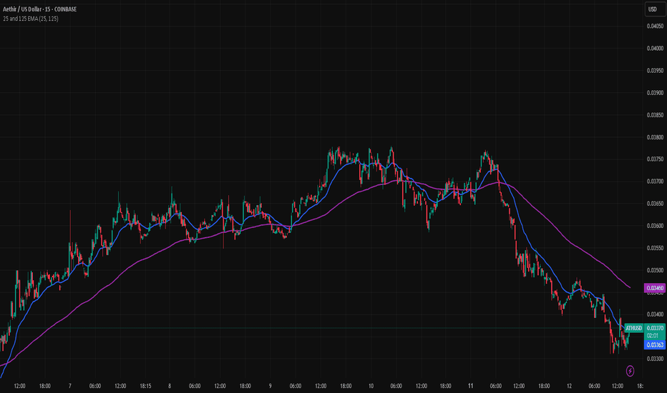Click the ATHUSD price label tag
Viewport: 667px width, 393px height.
click(634, 328)
